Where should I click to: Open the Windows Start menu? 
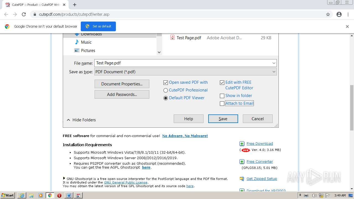click(x=7, y=195)
